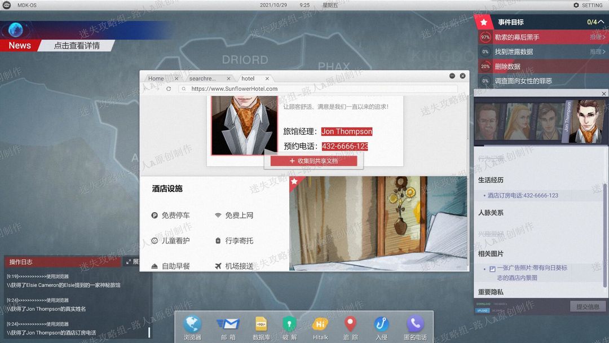Open the 入侵 intrusion hook tool
Screen dimensions: 609x343
[381, 328]
